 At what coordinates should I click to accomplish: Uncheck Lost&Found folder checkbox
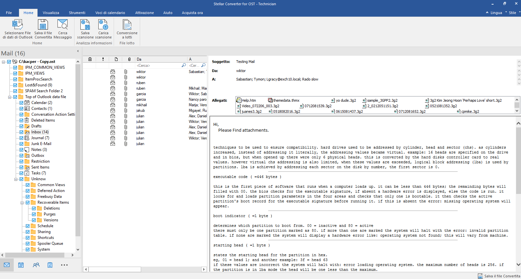click(x=15, y=85)
